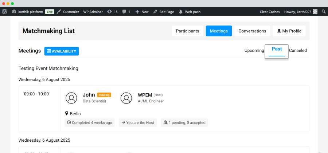
Task: Click the karthi007 avatar thumbnail
Action: tap(315, 12)
